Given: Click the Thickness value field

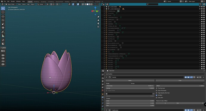Looking at the screenshot, I should [130, 86].
